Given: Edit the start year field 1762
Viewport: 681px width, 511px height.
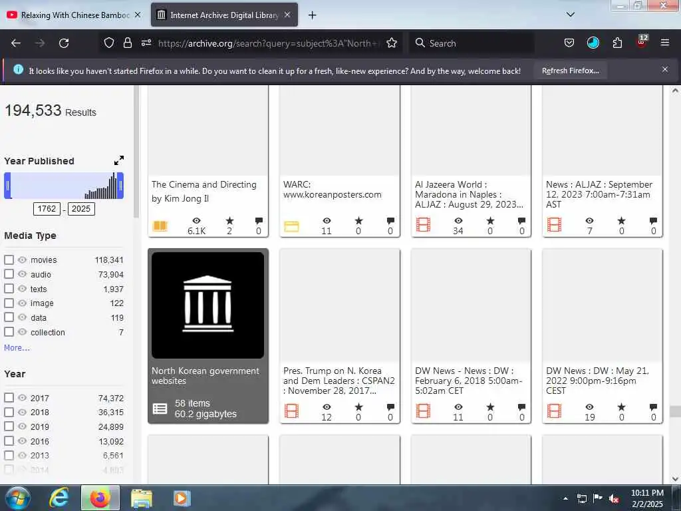Looking at the screenshot, I should point(47,209).
